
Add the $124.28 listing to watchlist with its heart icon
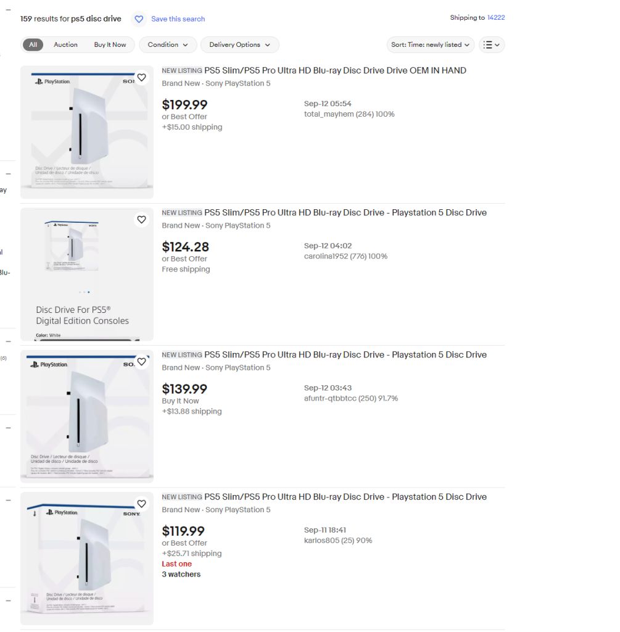(x=141, y=220)
